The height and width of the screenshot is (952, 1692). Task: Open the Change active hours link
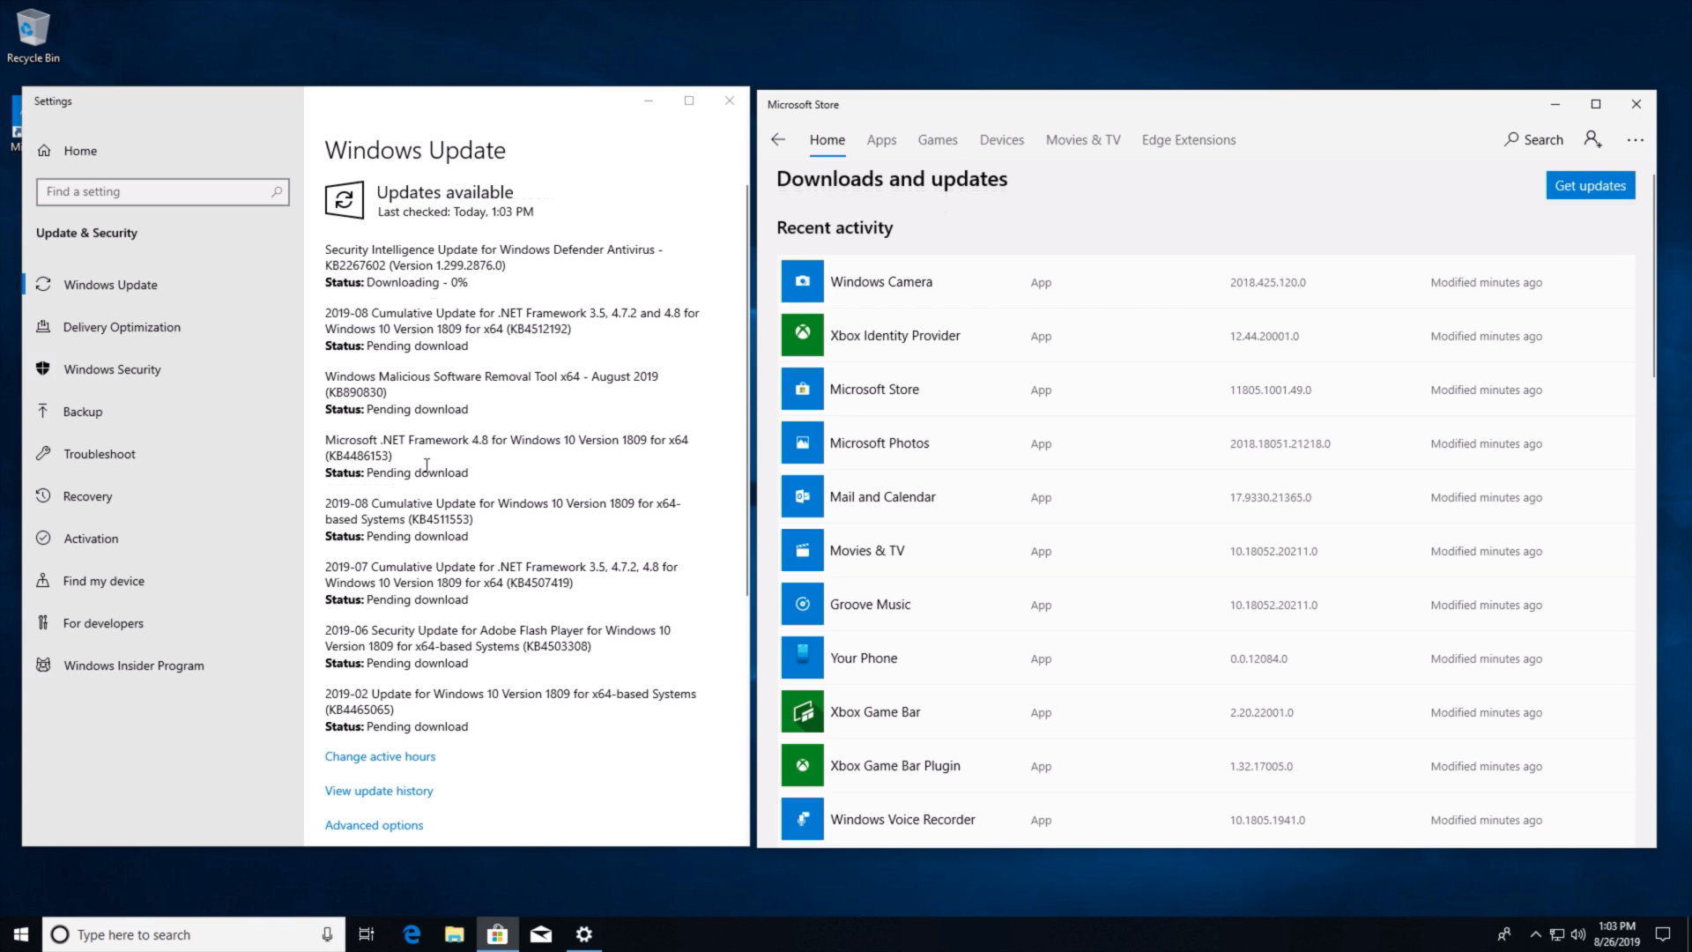(380, 756)
